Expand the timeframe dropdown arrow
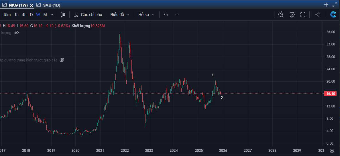340x156 pixels. [52, 15]
